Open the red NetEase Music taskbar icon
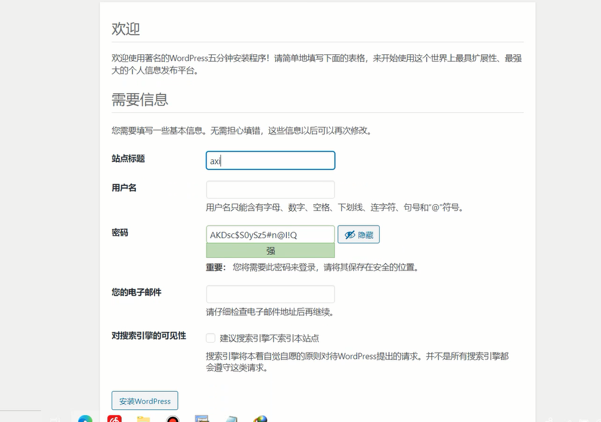 [114, 418]
